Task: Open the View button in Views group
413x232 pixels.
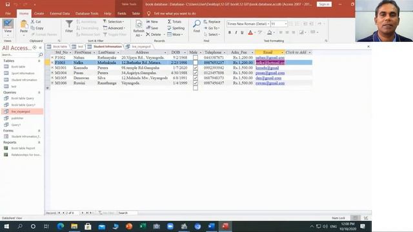Action: [x=8, y=28]
